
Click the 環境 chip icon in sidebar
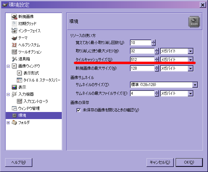(x=14, y=116)
